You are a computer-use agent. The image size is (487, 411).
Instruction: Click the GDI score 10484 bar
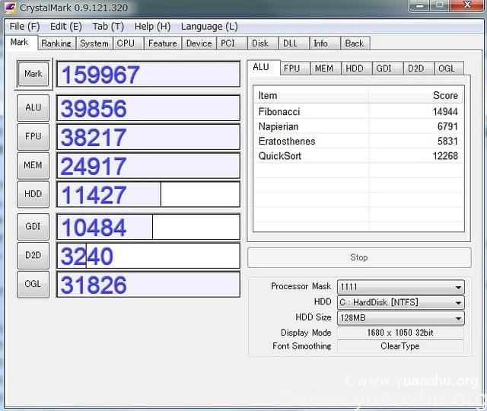pos(148,227)
